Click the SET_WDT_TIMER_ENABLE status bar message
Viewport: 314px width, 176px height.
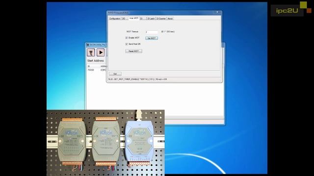click(x=137, y=79)
